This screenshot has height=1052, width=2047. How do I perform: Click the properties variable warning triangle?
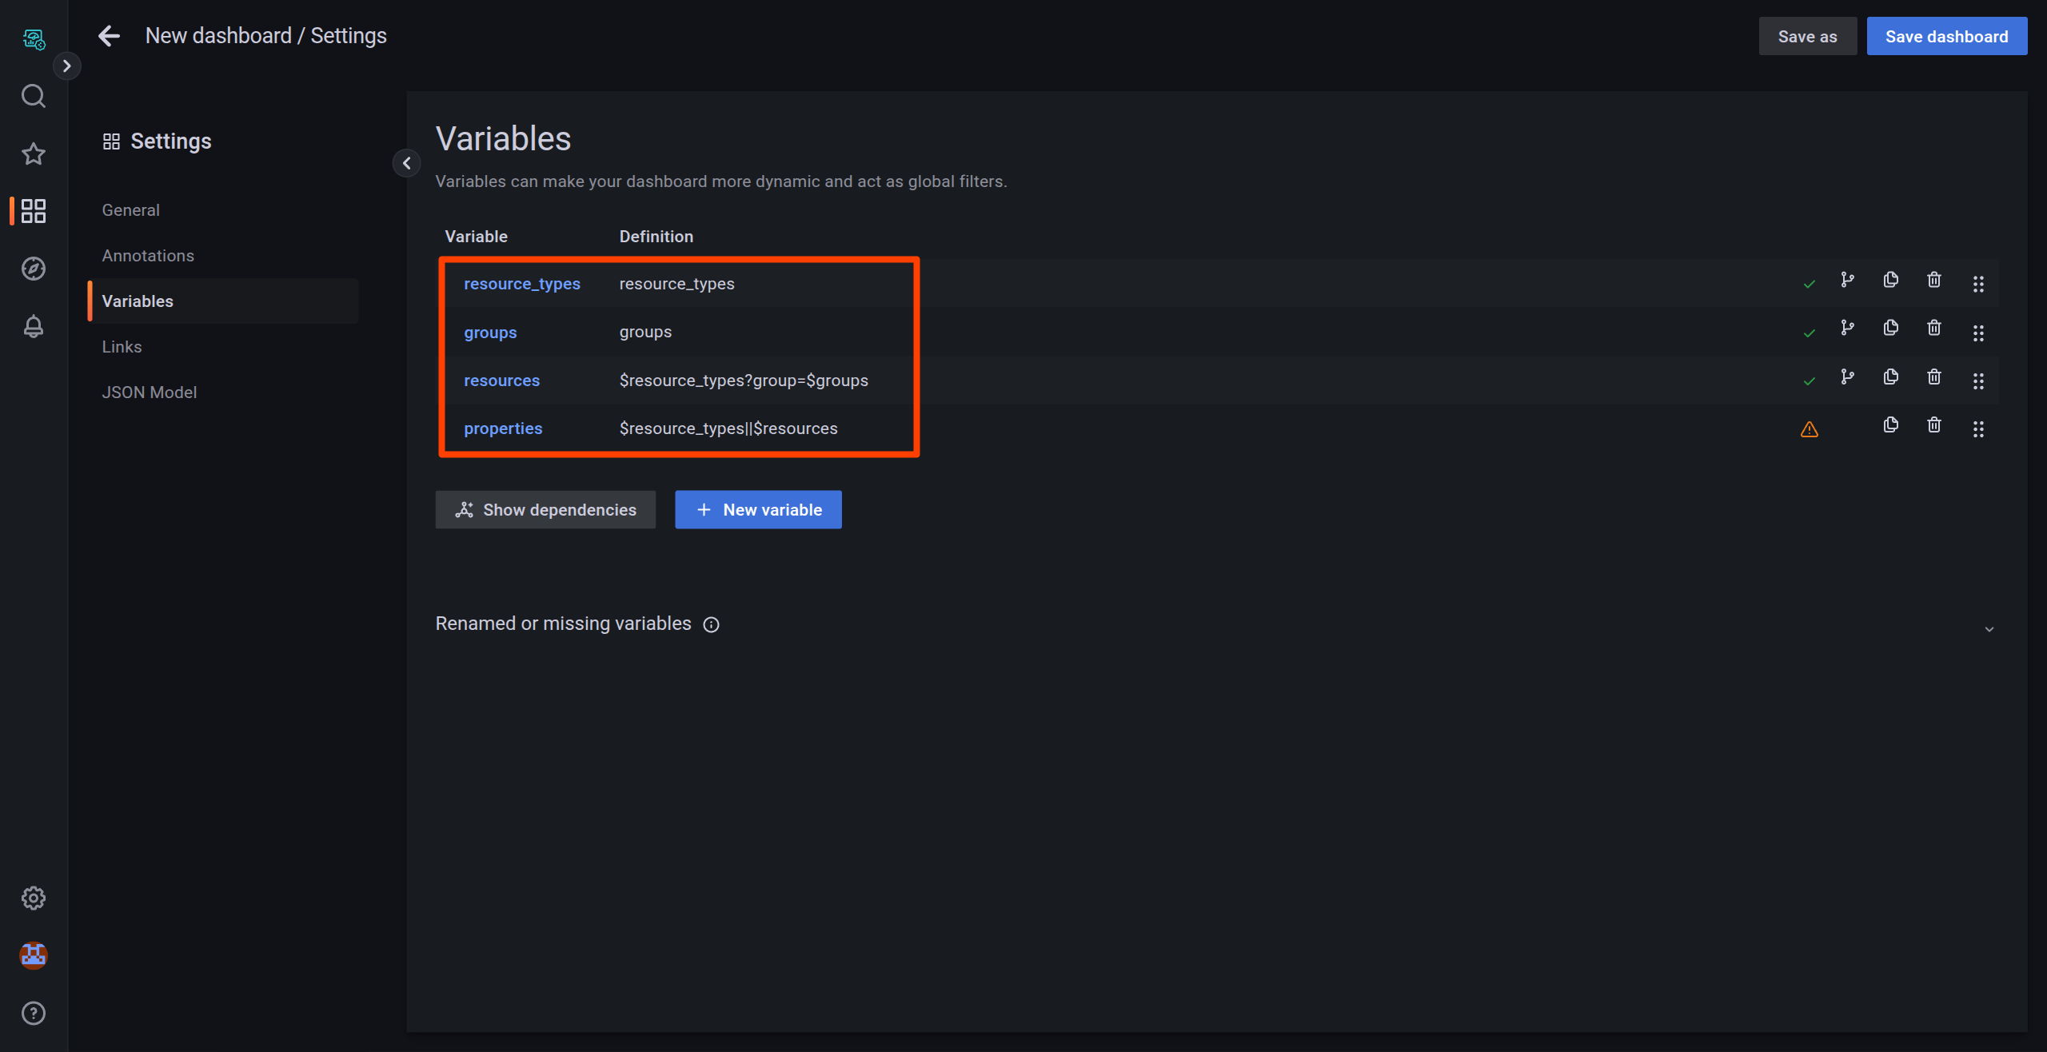[1809, 429]
